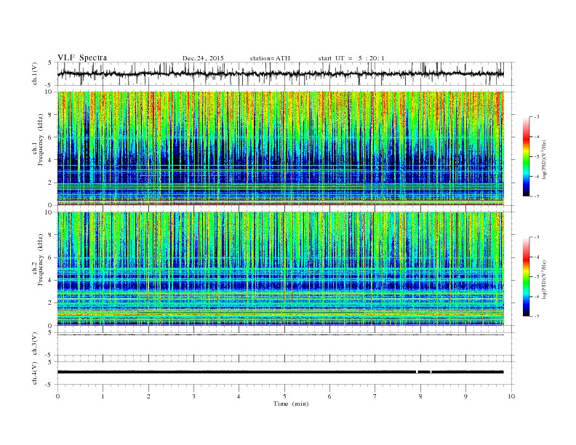This screenshot has height=445, width=576.
Task: Click the "3" minute tick label on time axis
Action: (193, 396)
